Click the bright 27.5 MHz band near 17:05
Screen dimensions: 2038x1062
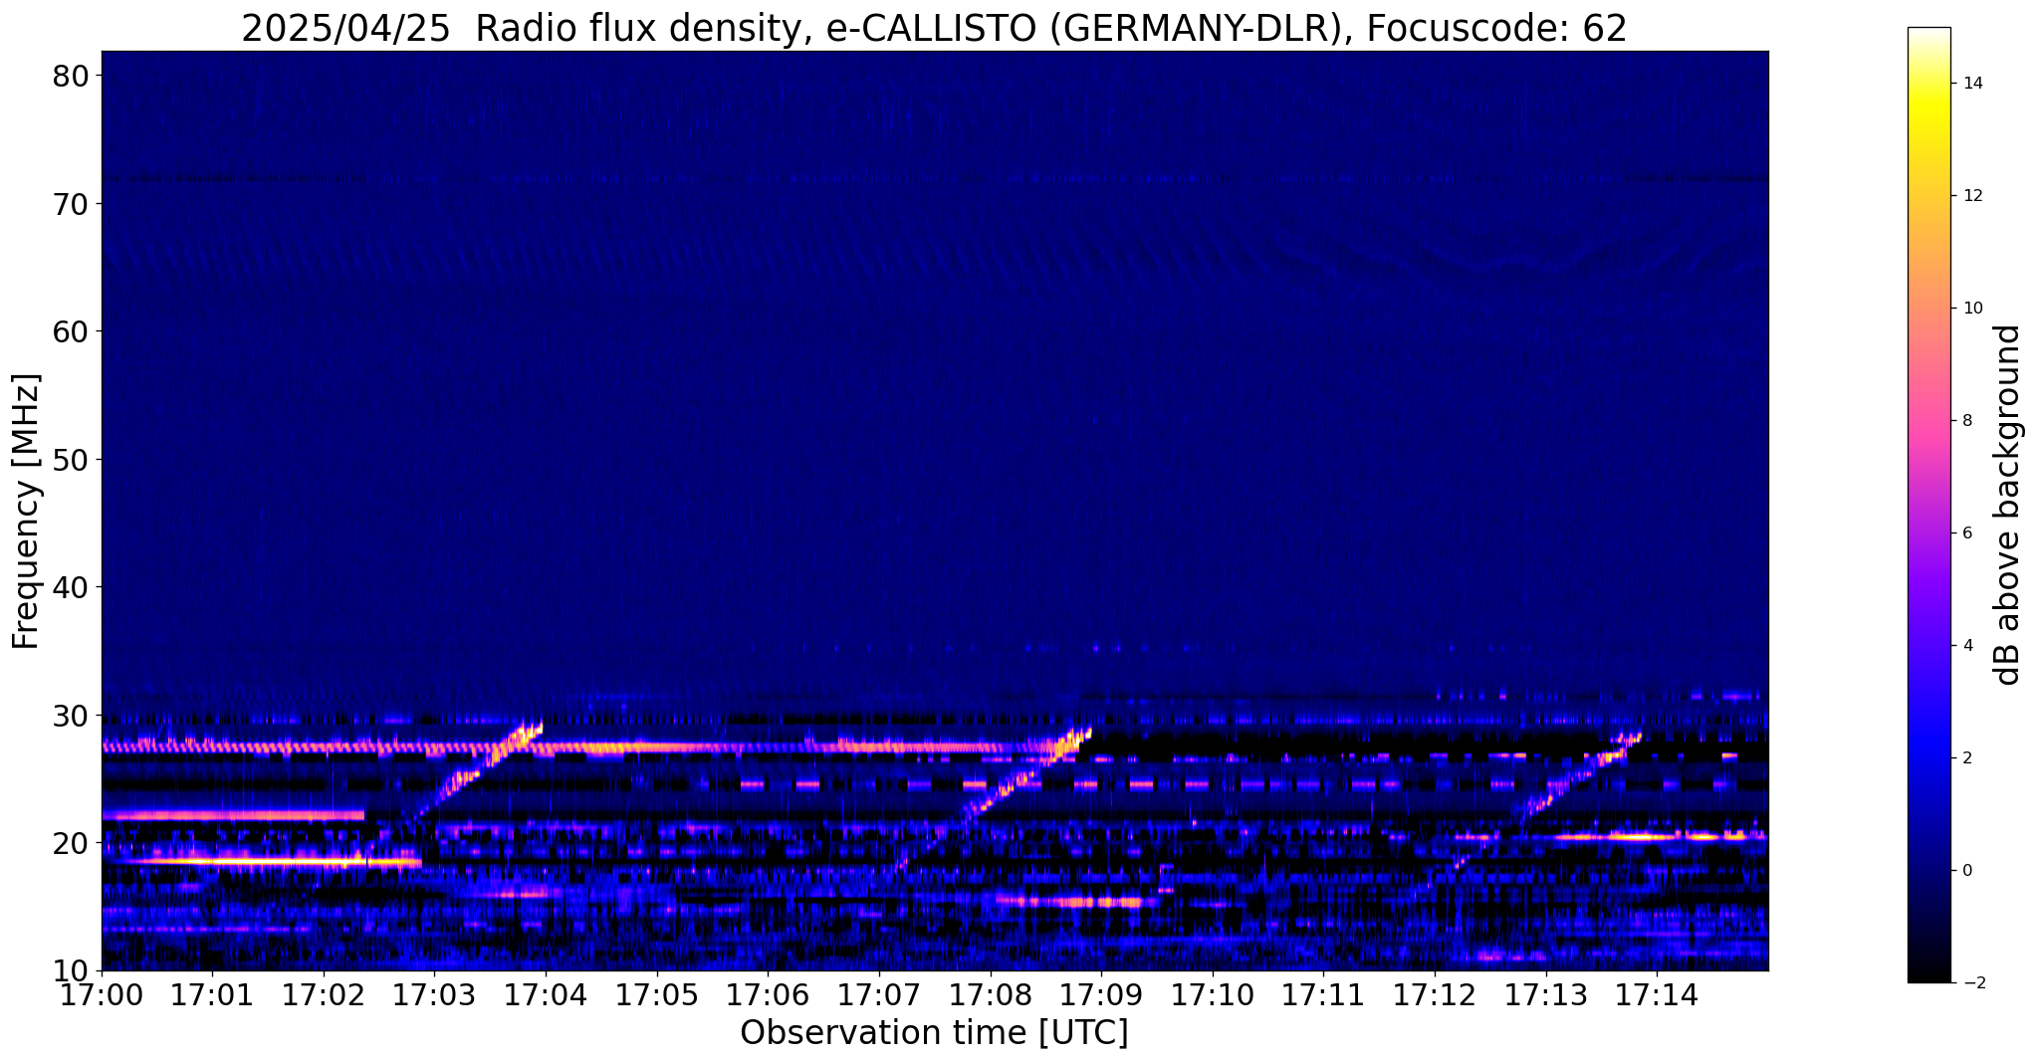pos(637,746)
